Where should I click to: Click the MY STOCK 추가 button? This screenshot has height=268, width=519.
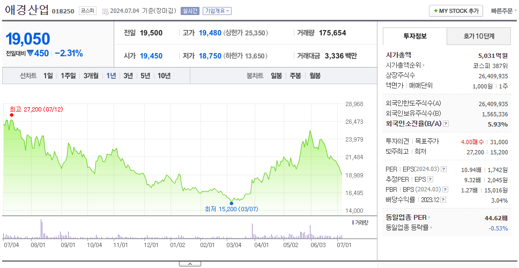click(x=456, y=11)
